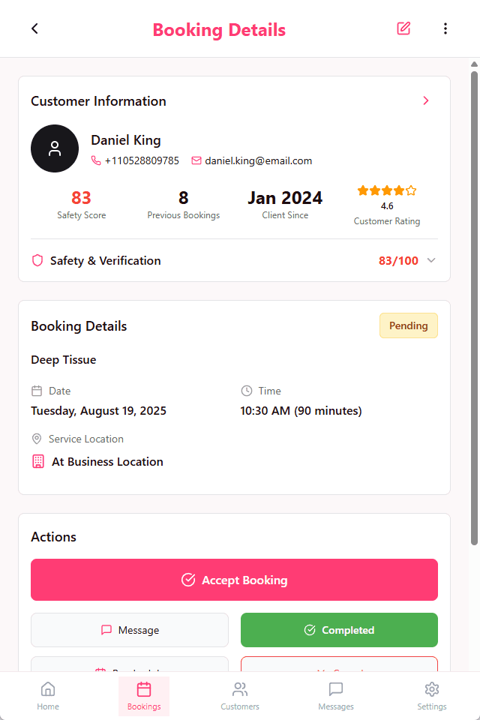Go to the Messages tab
This screenshot has width=480, height=720.
point(336,696)
